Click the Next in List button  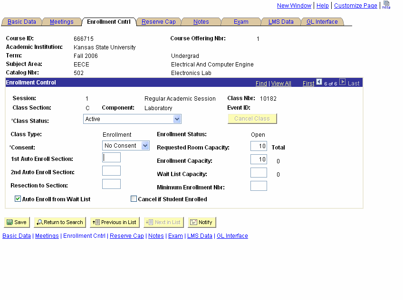tap(163, 222)
